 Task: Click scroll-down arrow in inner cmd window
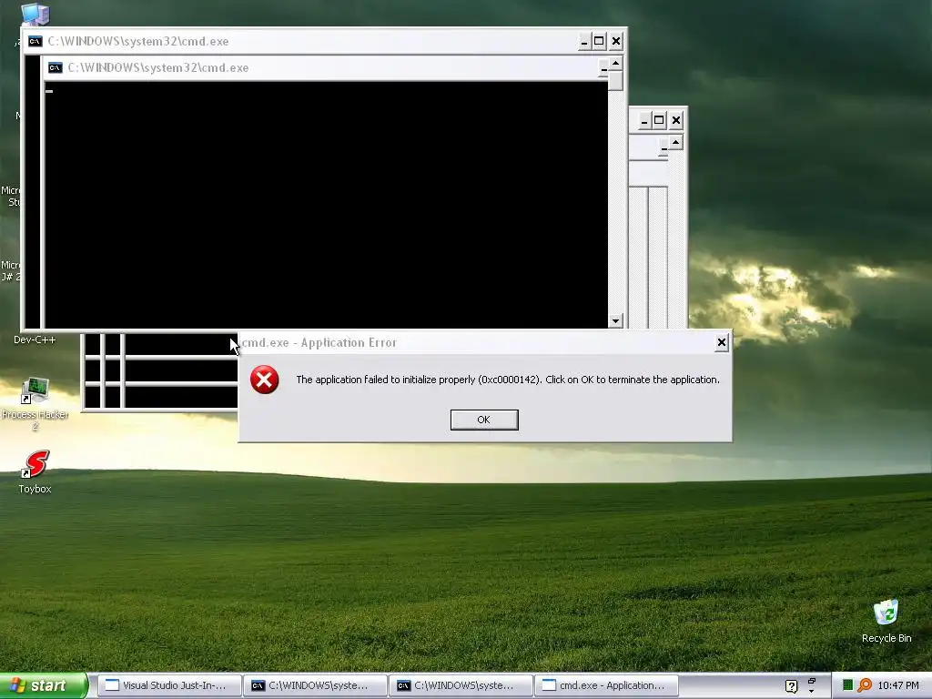(x=615, y=321)
